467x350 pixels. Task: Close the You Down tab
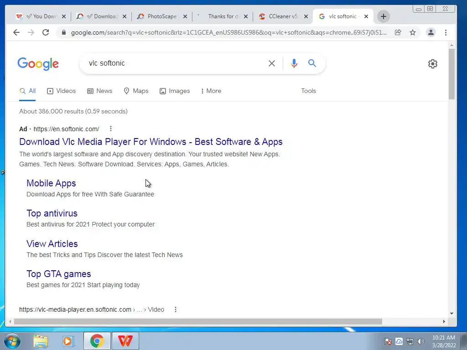pos(64,16)
